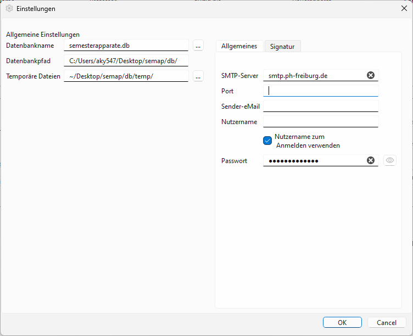Clear the SMTP-Server field with its X icon
This screenshot has width=413, height=336.
371,75
